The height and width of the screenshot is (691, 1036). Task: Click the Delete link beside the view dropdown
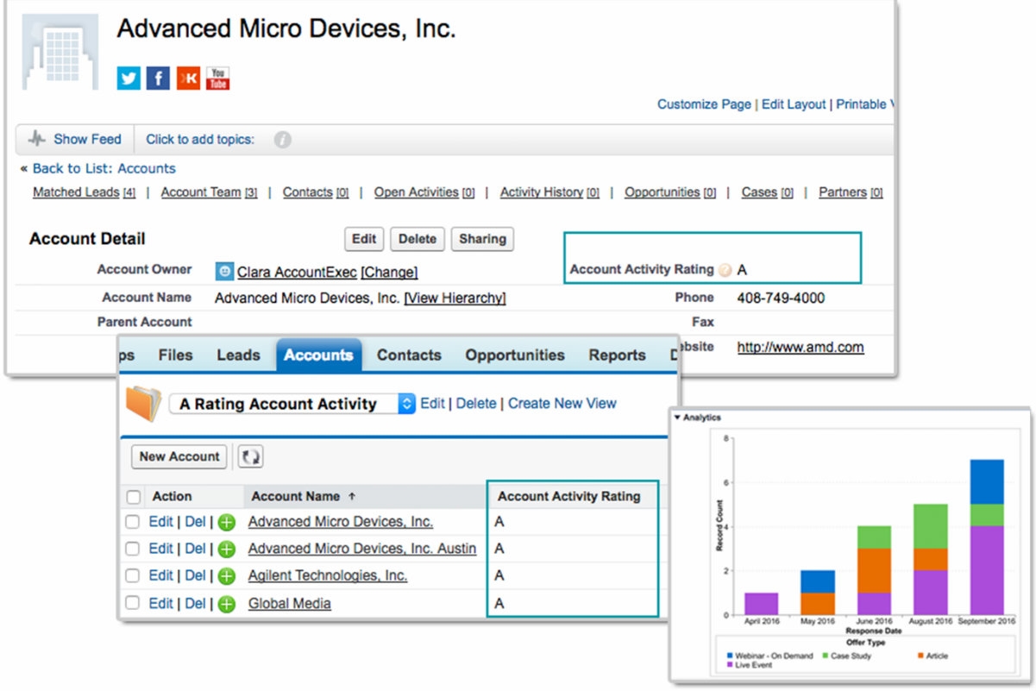pos(476,403)
